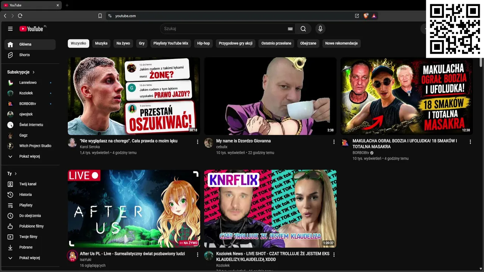Select the Hip-hop filter chip

[x=203, y=43]
